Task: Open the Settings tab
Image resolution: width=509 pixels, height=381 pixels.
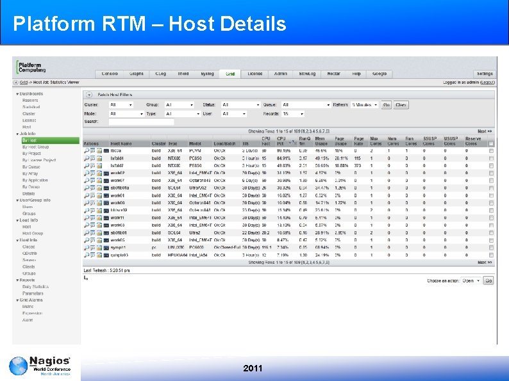Action: pos(485,74)
